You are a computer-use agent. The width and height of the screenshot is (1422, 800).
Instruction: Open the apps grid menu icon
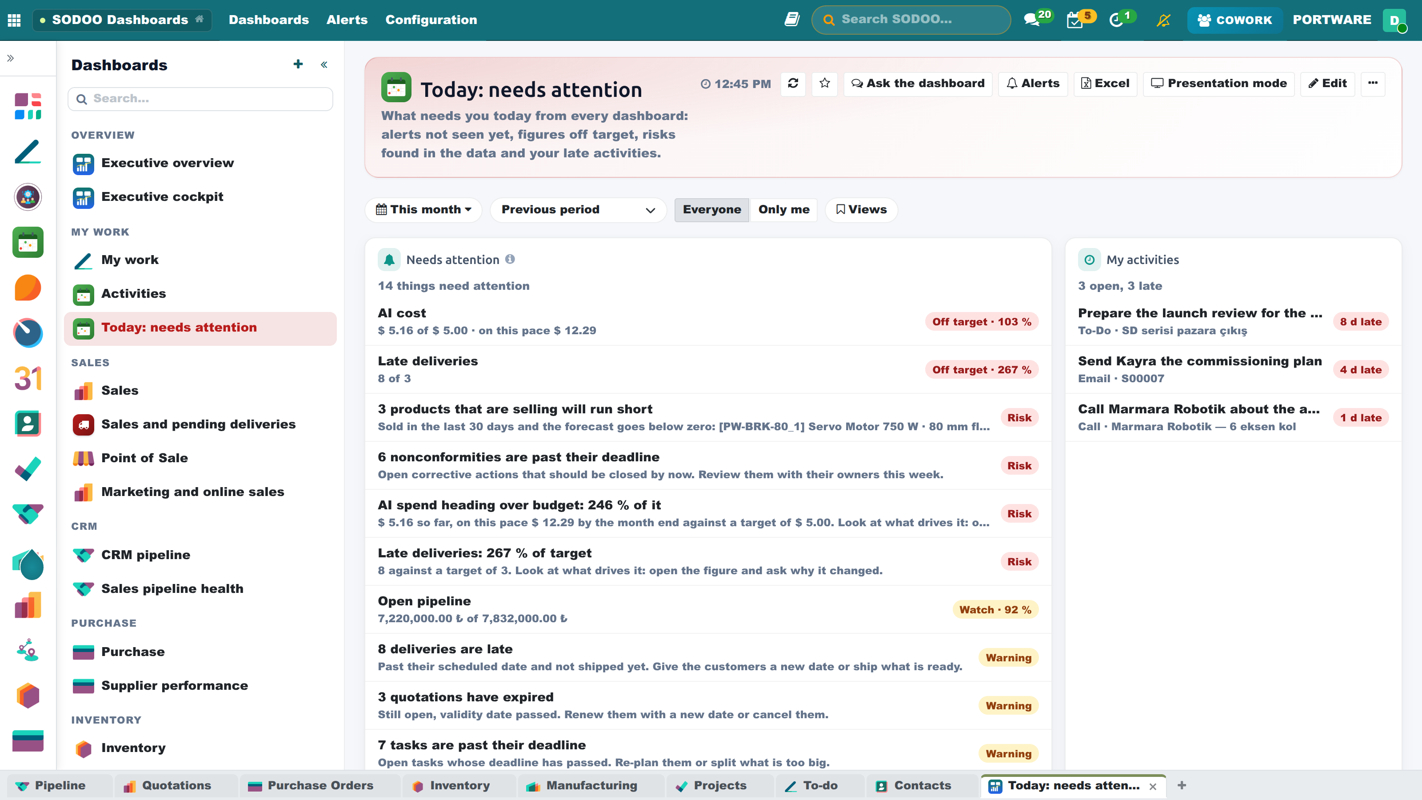point(14,20)
